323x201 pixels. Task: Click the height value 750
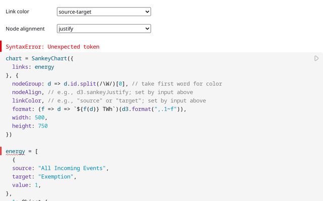click(x=42, y=126)
